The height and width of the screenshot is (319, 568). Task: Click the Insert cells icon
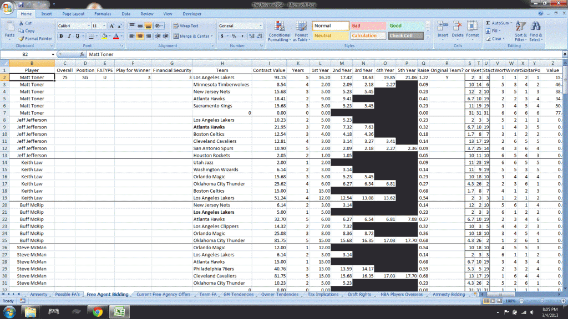click(442, 27)
